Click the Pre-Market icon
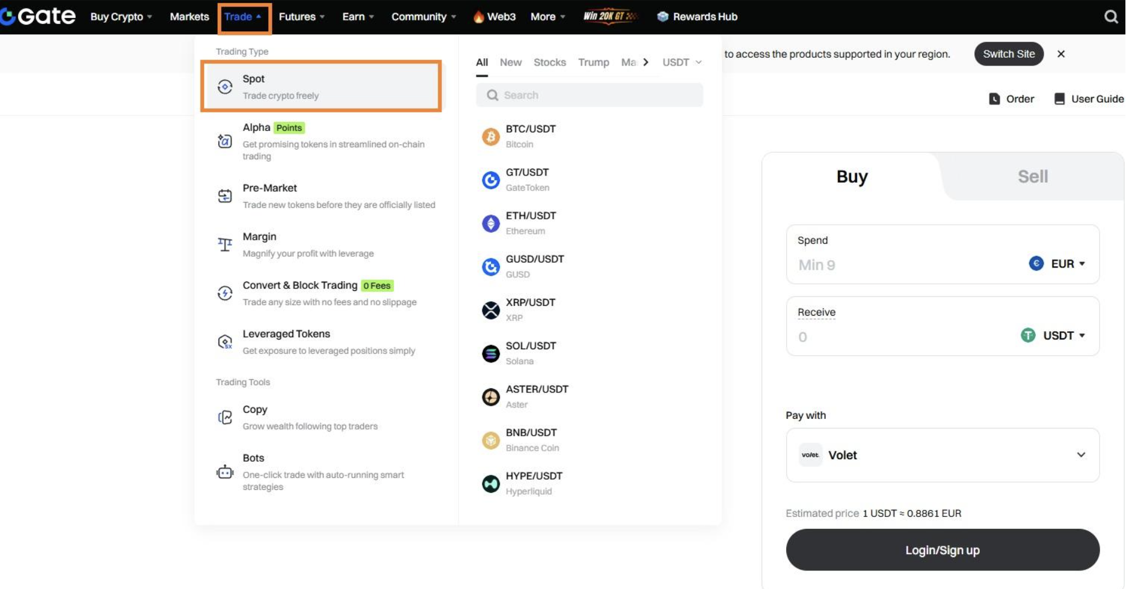1126x589 pixels. pos(225,196)
